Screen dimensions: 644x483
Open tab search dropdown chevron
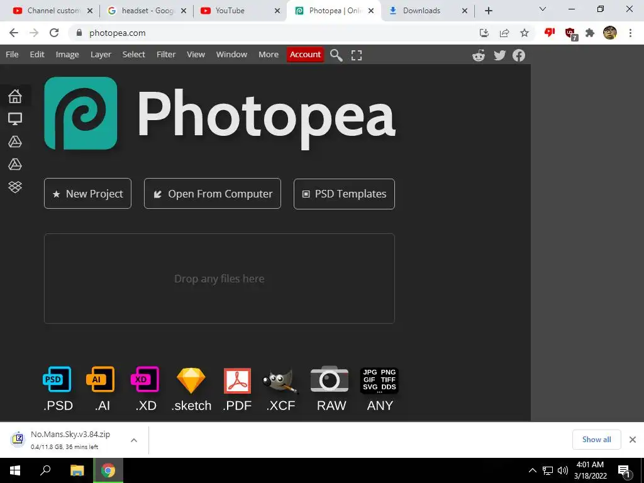[543, 9]
